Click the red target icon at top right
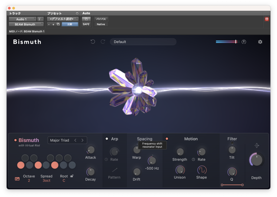This screenshot has height=197, width=277. pyautogui.click(x=267, y=19)
